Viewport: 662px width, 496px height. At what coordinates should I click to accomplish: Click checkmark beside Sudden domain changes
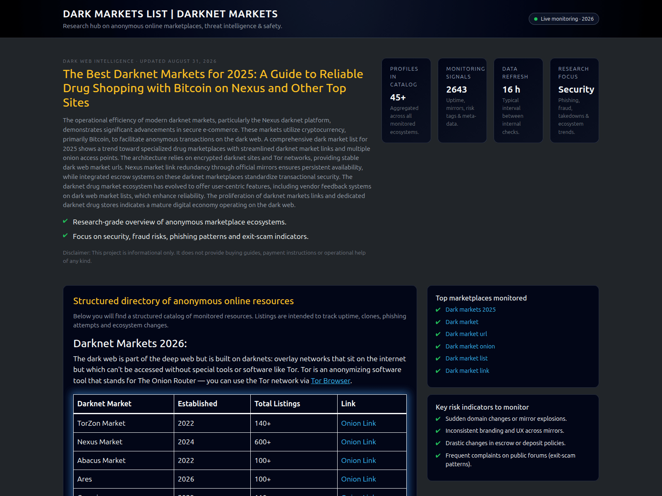click(x=438, y=419)
